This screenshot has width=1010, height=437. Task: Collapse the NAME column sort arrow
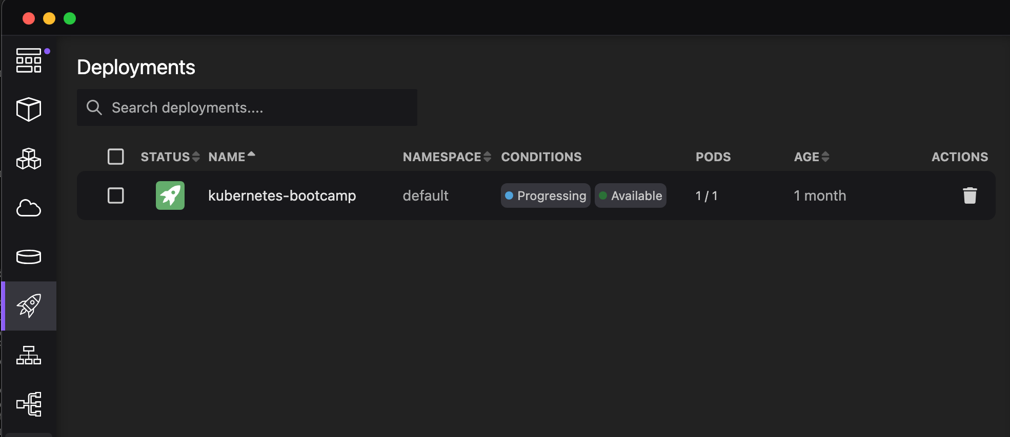click(x=251, y=154)
